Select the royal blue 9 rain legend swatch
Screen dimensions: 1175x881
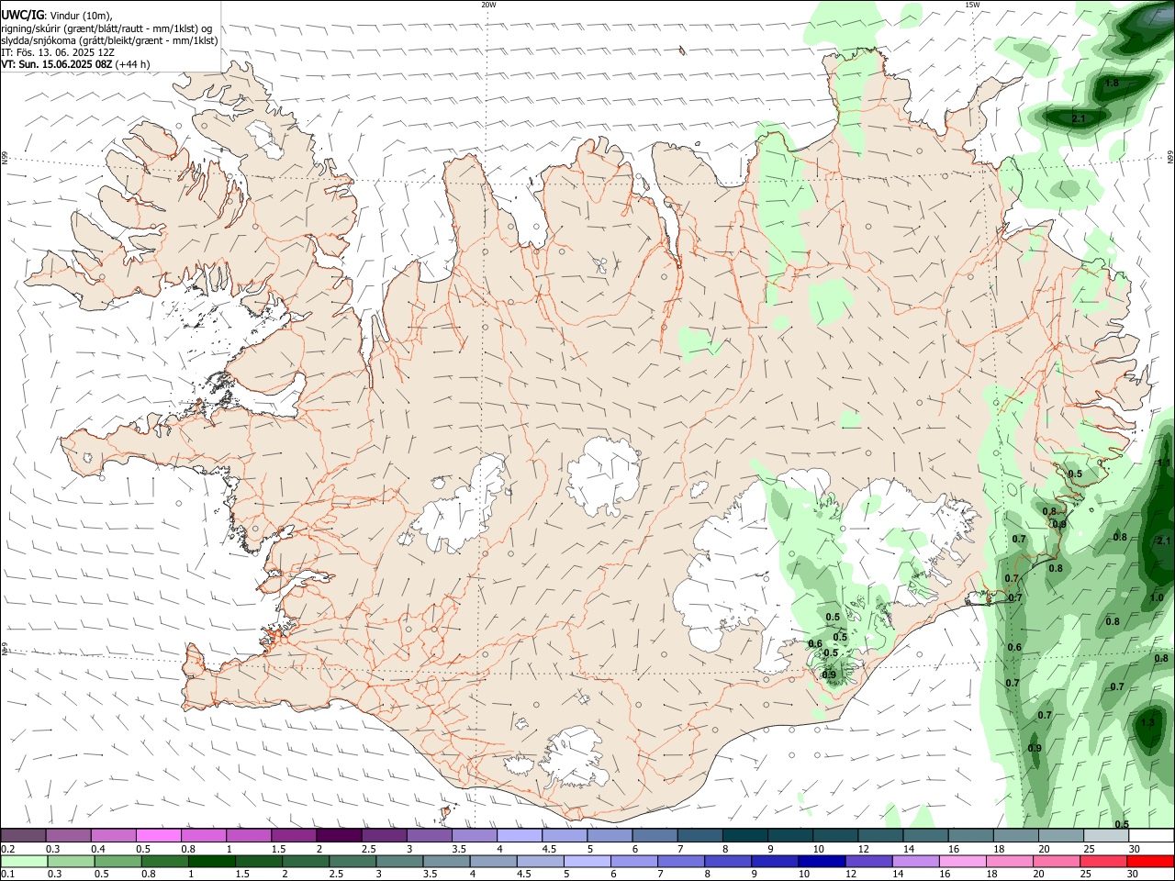click(x=776, y=862)
